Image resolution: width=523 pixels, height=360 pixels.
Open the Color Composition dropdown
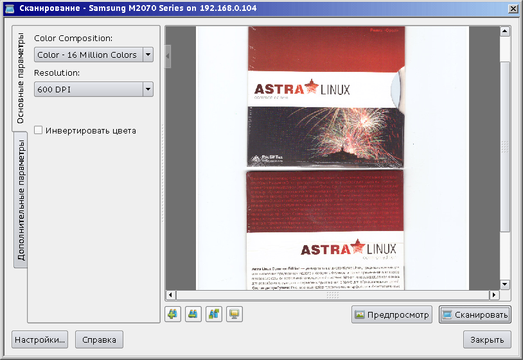94,55
